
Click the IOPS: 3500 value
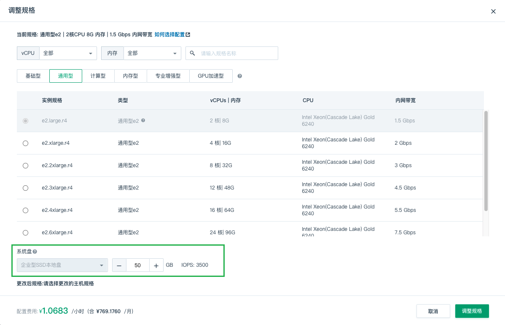click(x=195, y=265)
